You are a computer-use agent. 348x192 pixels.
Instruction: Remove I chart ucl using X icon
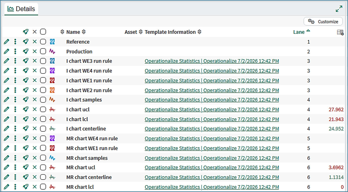[x=35, y=110]
